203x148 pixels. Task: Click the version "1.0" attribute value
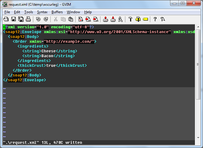[43, 27]
